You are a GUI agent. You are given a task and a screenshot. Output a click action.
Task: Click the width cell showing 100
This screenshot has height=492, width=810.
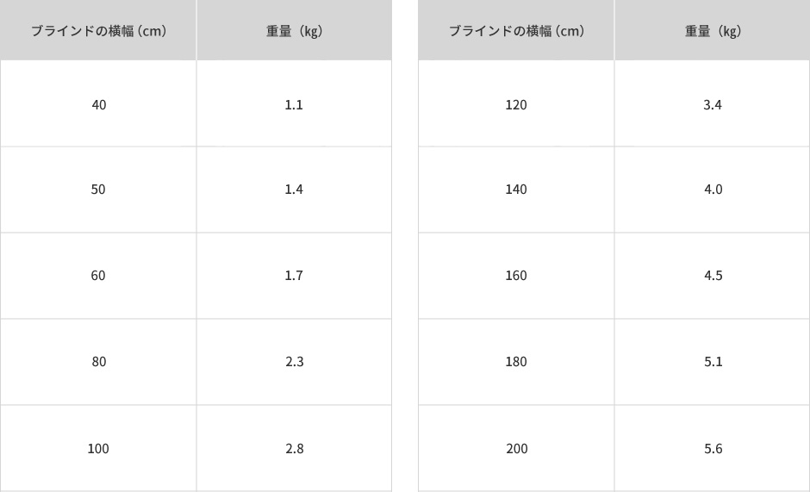pyautogui.click(x=98, y=449)
